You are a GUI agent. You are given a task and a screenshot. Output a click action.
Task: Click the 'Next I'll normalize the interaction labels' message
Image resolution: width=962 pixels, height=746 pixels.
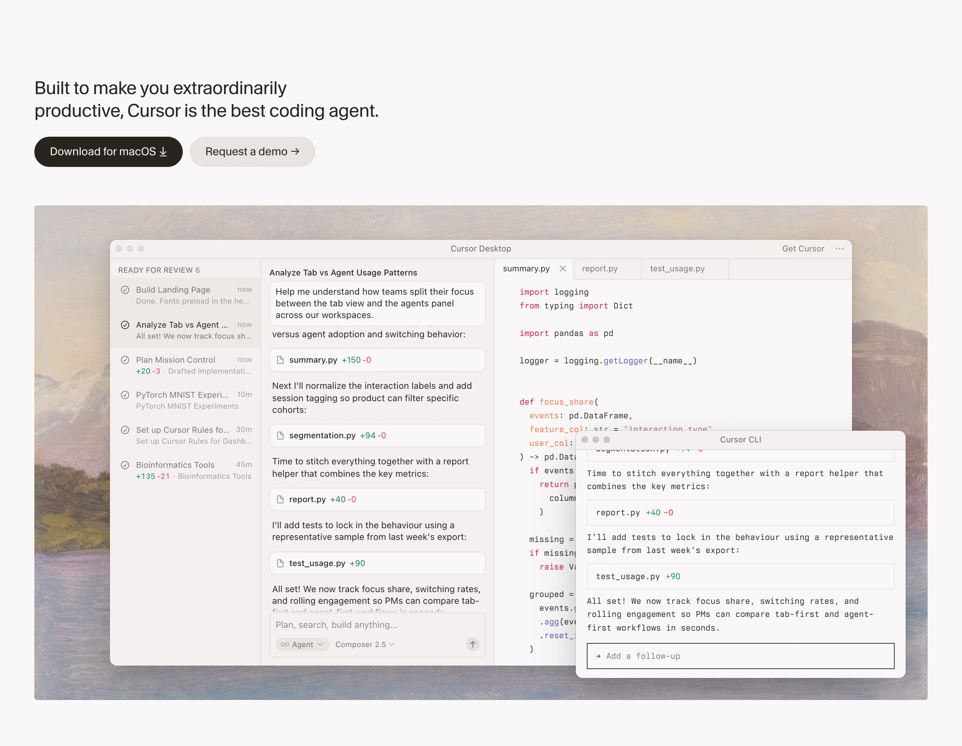(372, 398)
